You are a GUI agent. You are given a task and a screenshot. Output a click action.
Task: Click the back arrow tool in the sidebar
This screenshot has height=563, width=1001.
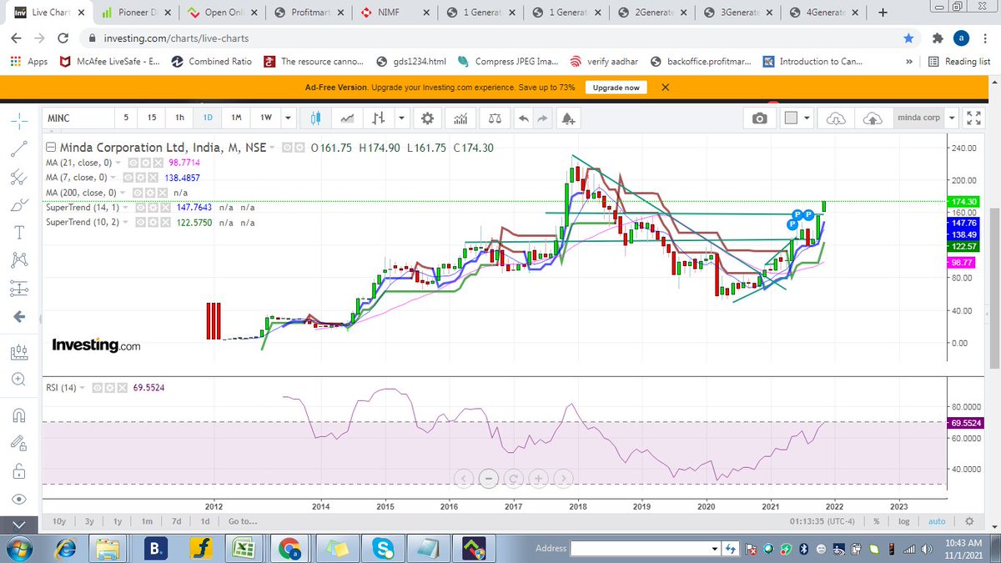[x=19, y=316]
